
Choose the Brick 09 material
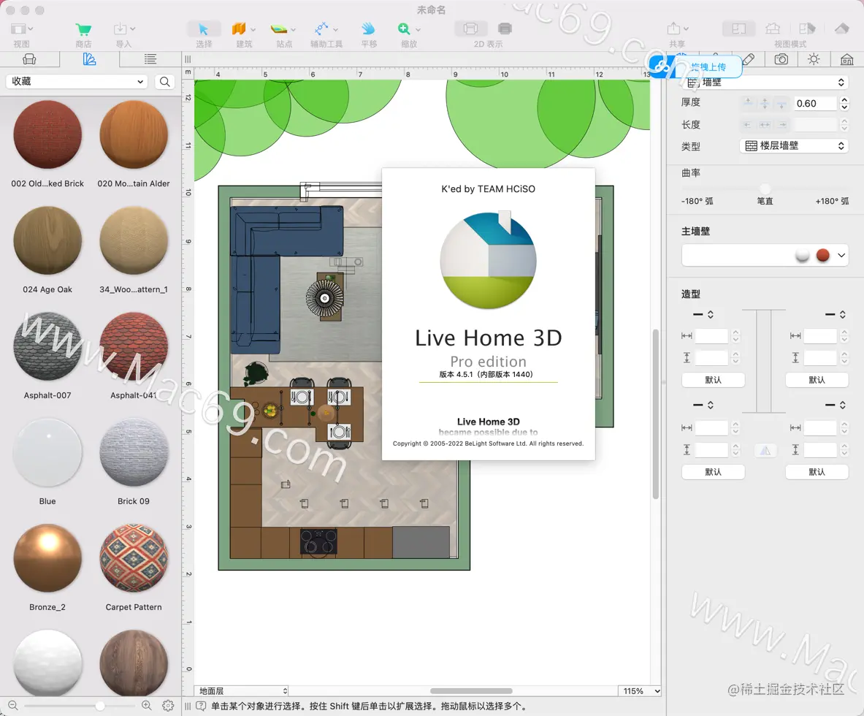click(x=134, y=452)
